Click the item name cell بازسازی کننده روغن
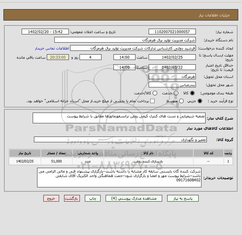This screenshot has width=242, height=235. tap(148, 162)
